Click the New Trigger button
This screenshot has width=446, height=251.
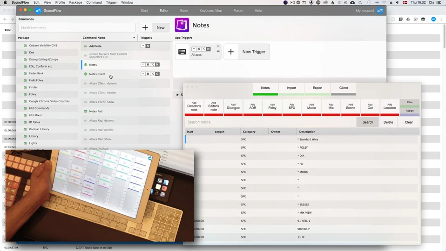pos(247,52)
